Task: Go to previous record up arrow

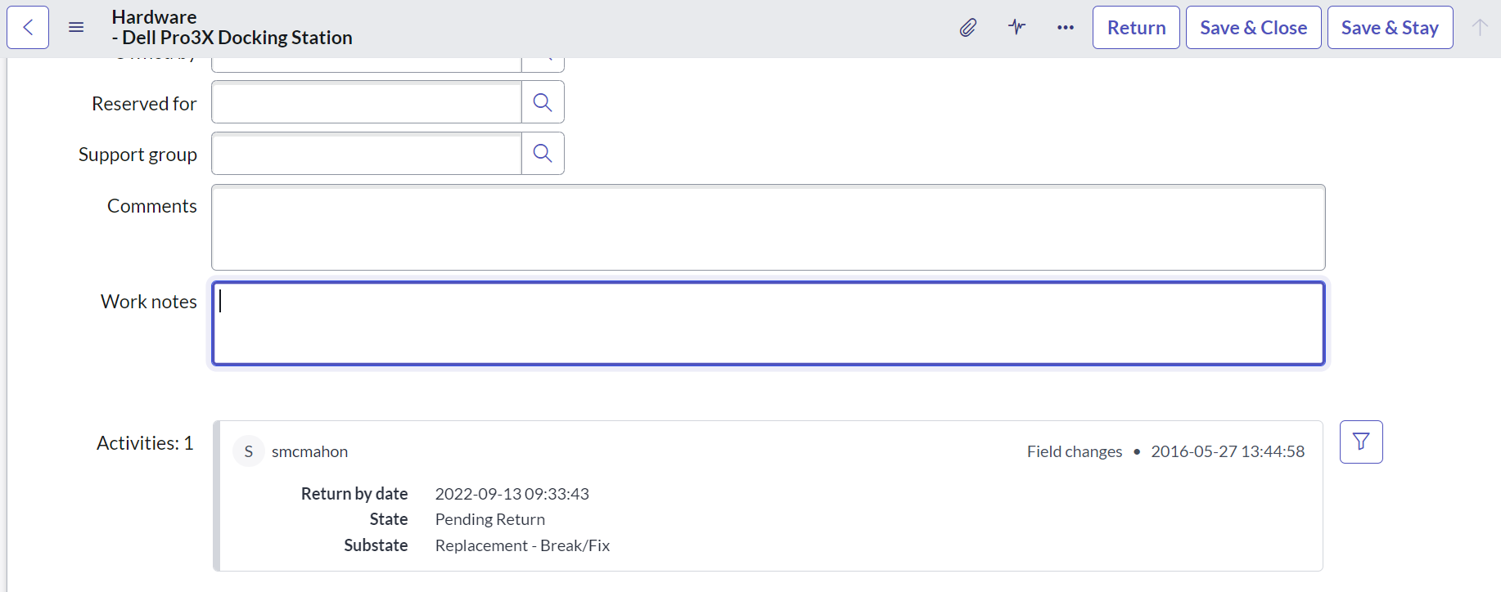Action: 1479,27
